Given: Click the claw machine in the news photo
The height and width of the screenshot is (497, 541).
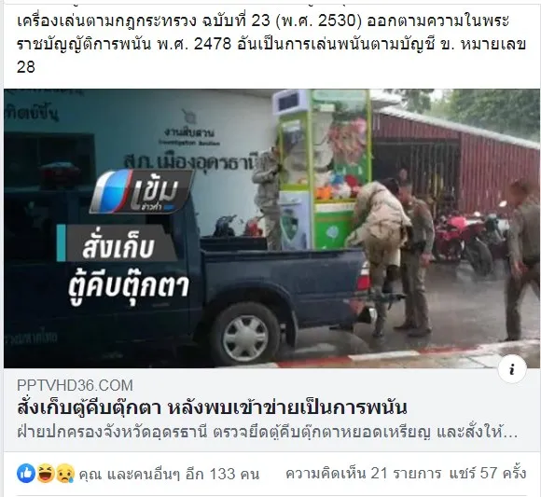Looking at the screenshot, I should pos(324,169).
